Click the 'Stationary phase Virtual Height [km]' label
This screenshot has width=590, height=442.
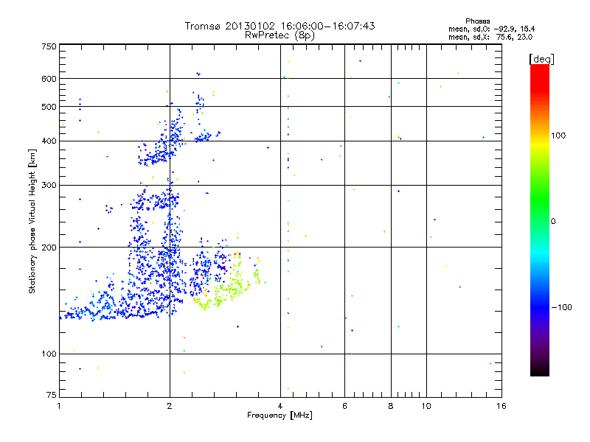coord(32,221)
